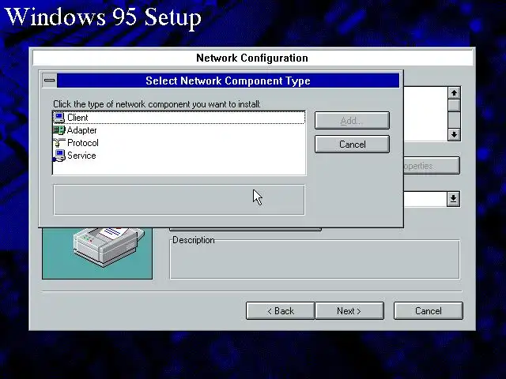Click the Adapter card icon

[59, 130]
